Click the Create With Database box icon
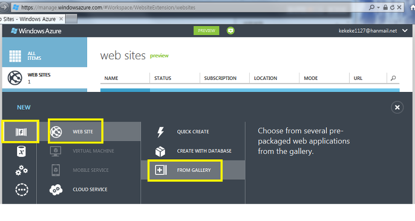The width and height of the screenshot is (415, 221). tap(160, 151)
